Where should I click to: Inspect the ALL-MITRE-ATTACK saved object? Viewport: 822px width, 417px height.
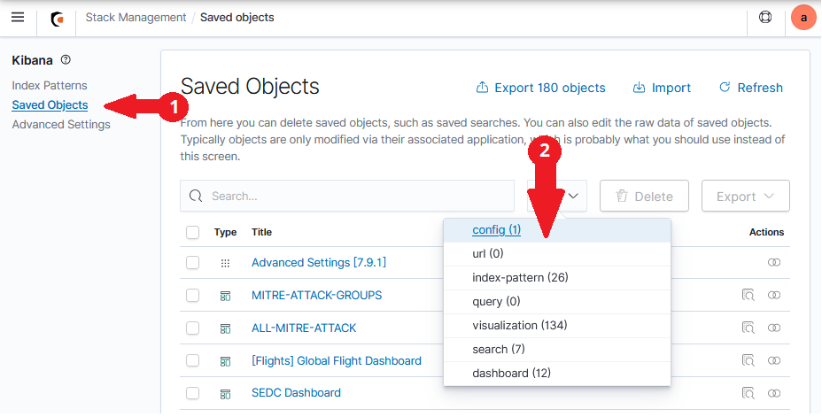click(x=748, y=328)
